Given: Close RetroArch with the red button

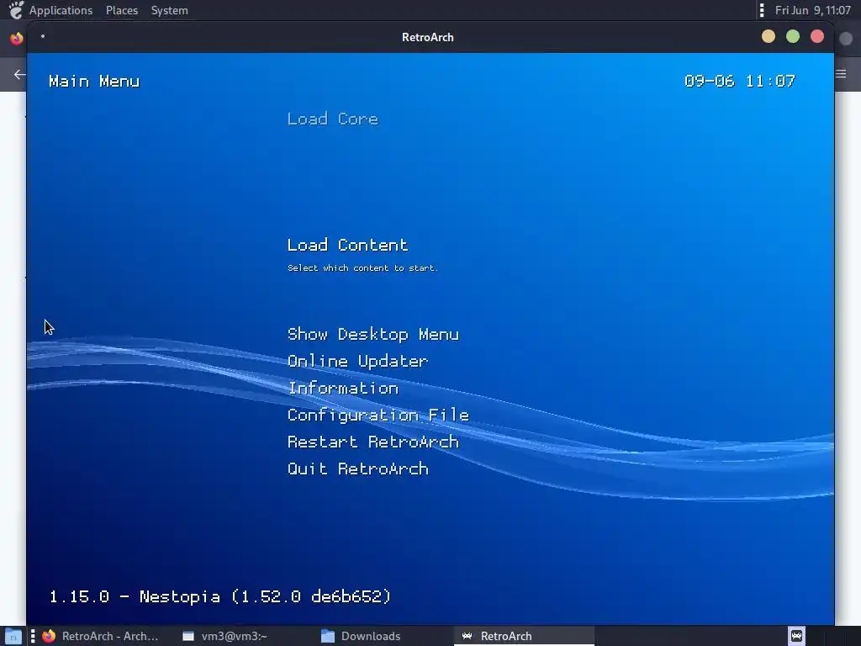Looking at the screenshot, I should tap(817, 37).
